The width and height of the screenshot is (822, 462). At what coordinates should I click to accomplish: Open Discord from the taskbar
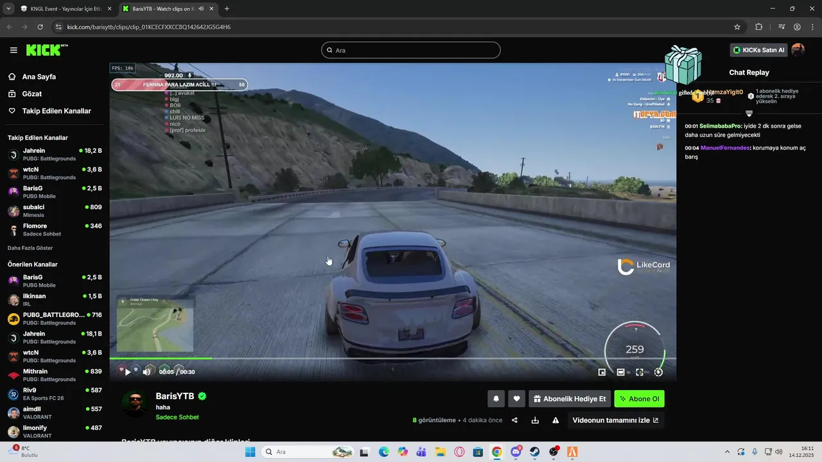click(x=516, y=452)
